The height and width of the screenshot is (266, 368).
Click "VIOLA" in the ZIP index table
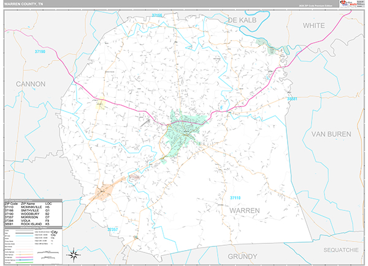pyautogui.click(x=26, y=221)
